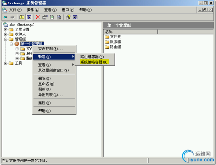Select 服务器 item in right pane
The image size is (216, 165).
[x=115, y=42]
